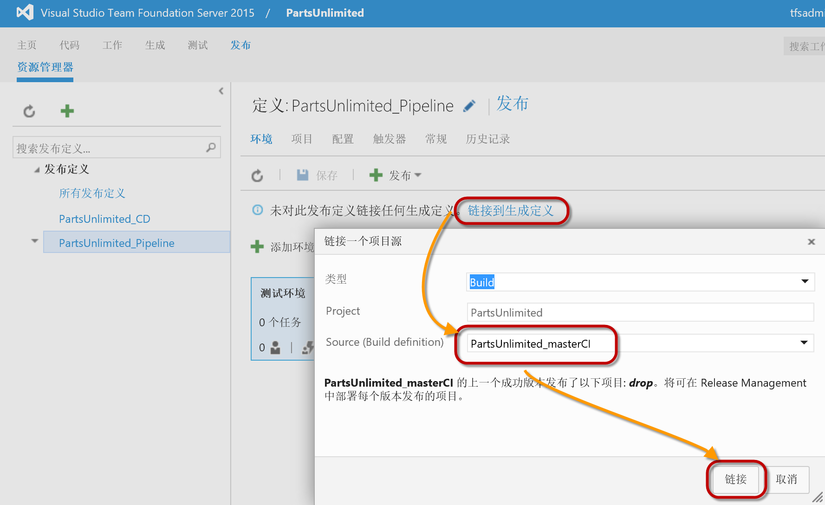This screenshot has height=505, width=825.
Task: Click the 0 个任务 text in environment card
Action: (280, 322)
